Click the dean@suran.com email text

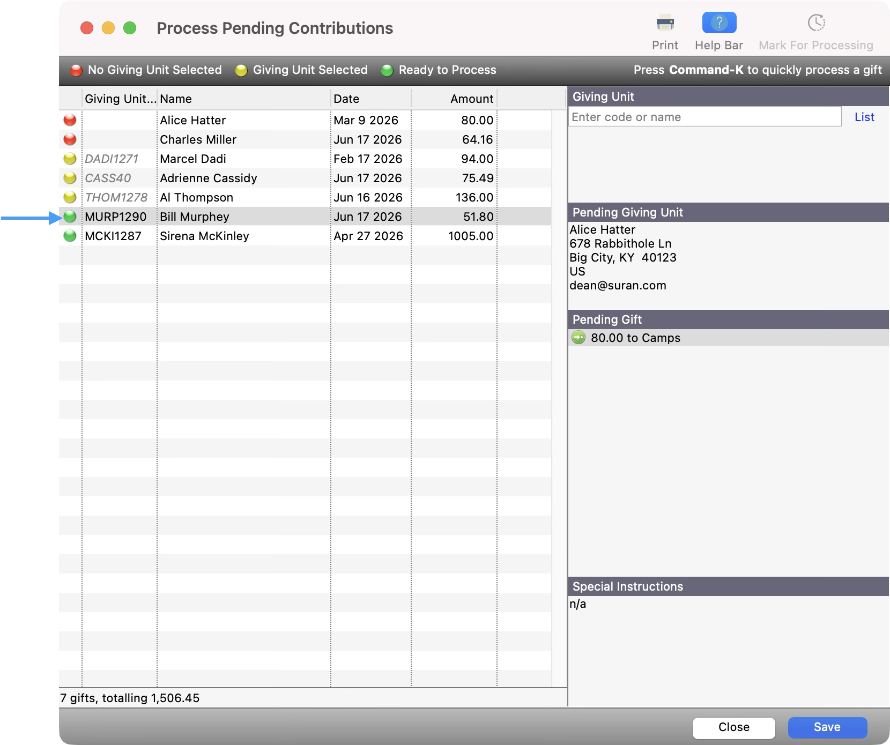pos(618,285)
